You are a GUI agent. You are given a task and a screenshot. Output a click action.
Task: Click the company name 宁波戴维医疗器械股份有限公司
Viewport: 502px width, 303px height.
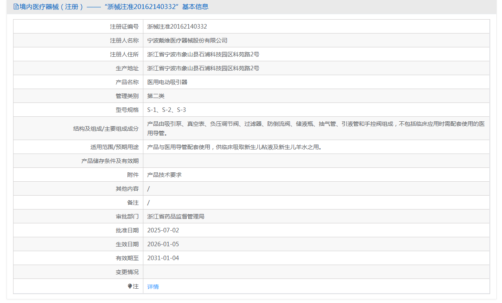click(187, 40)
